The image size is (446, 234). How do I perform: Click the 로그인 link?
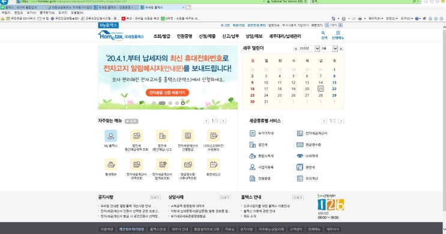[x=225, y=25]
